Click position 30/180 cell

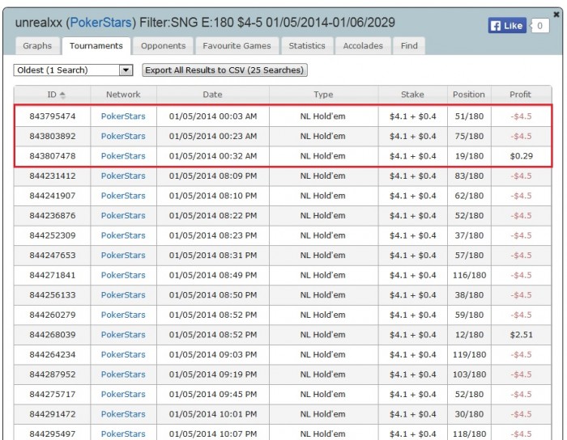click(469, 414)
